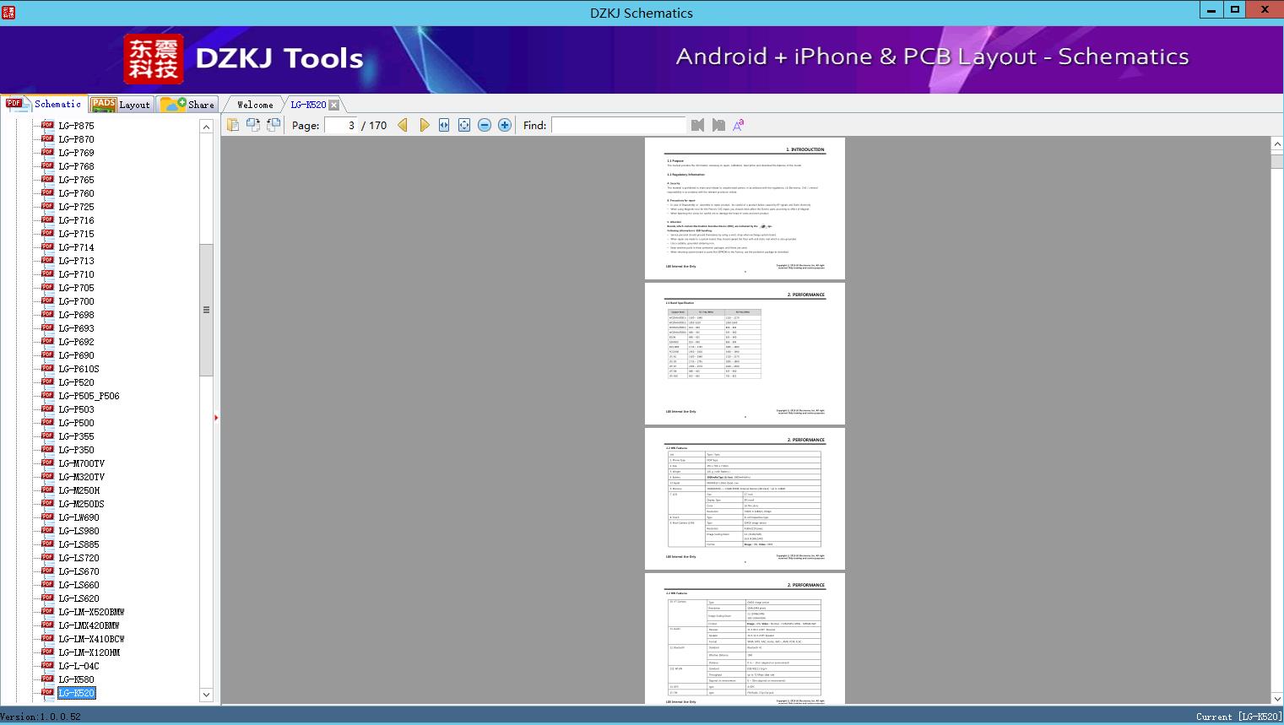Select LG-P870 in the schematic tree
1284x725 pixels.
pos(76,139)
